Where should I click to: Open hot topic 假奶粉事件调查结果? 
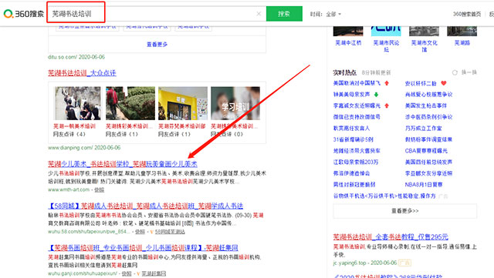pyautogui.click(x=428, y=139)
